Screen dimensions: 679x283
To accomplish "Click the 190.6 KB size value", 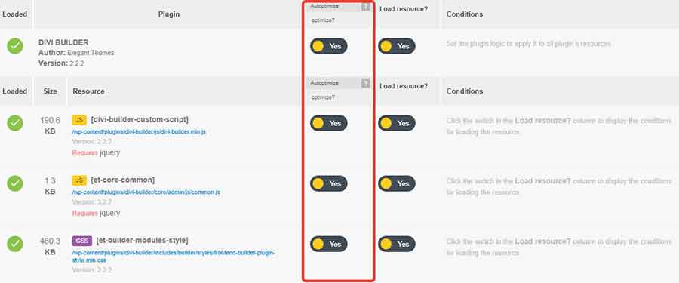I will (51, 125).
